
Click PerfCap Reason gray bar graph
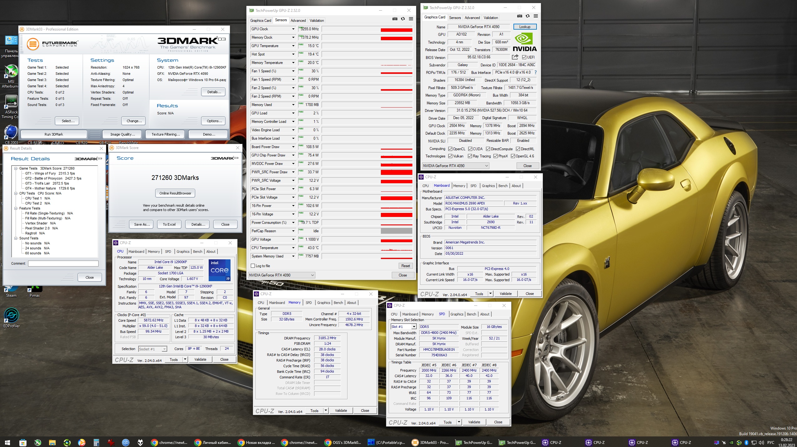(396, 231)
